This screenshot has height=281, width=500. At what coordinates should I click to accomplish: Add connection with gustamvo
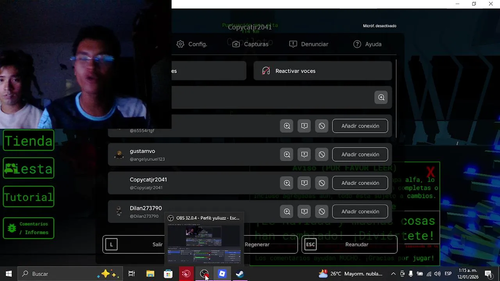click(360, 155)
